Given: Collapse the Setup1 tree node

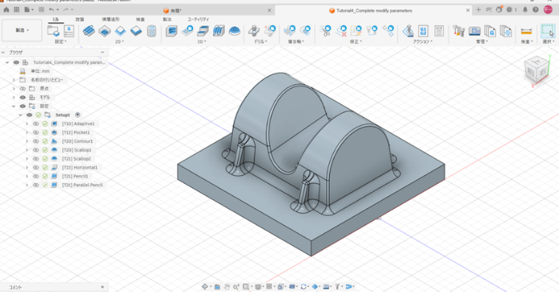Looking at the screenshot, I should 20,114.
